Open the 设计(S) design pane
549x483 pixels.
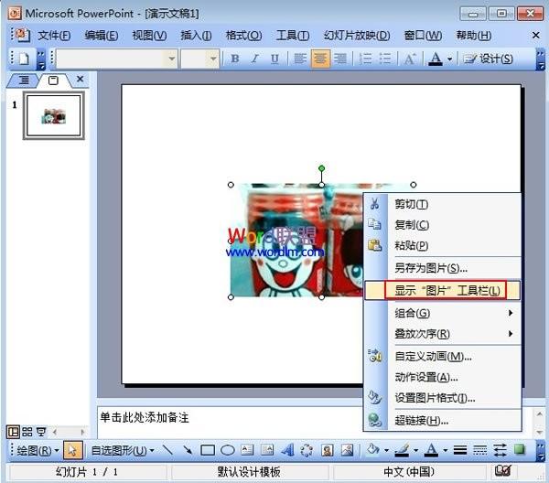(489, 59)
